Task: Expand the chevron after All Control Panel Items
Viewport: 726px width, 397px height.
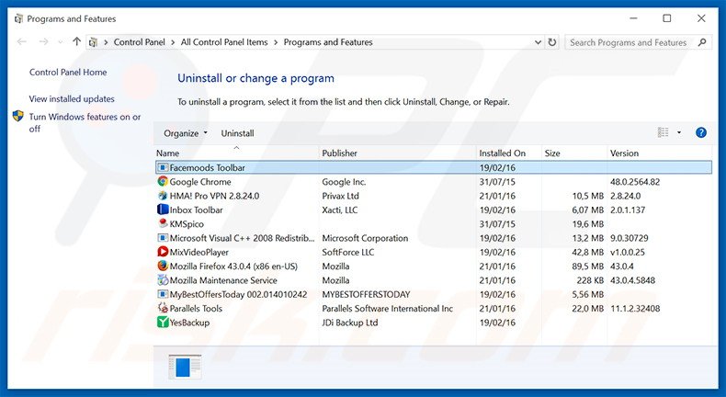Action: pos(276,42)
